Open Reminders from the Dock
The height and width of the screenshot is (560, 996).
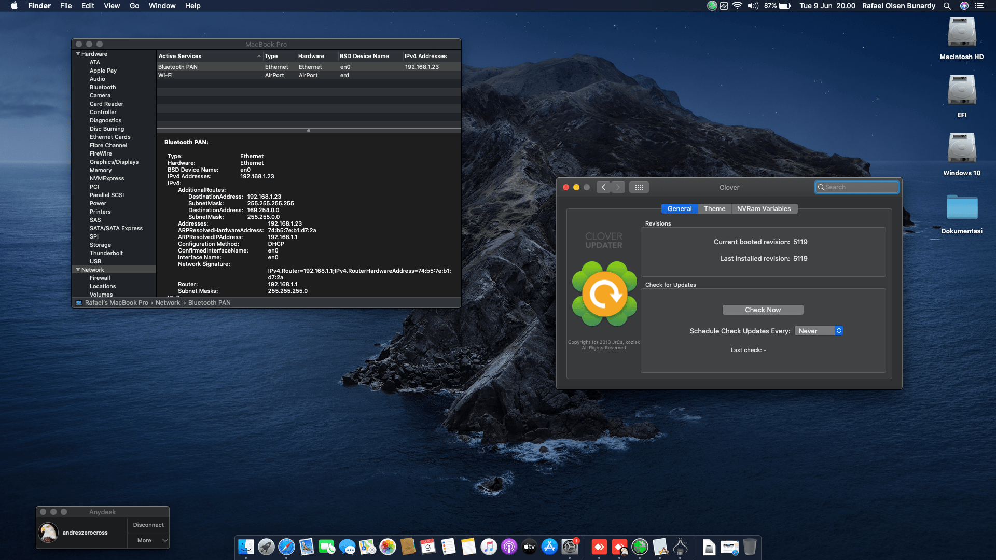[448, 547]
